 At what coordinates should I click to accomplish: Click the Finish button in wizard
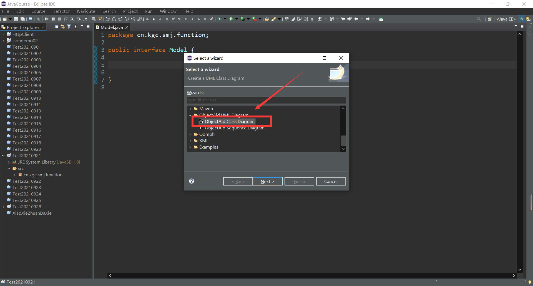click(x=299, y=181)
